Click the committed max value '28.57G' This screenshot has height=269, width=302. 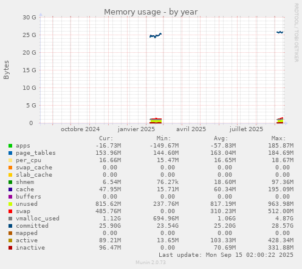[283, 226]
